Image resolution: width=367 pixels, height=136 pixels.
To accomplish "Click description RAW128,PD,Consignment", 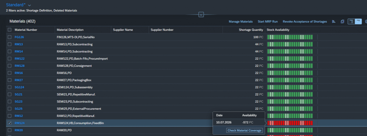I will (x=74, y=66).
